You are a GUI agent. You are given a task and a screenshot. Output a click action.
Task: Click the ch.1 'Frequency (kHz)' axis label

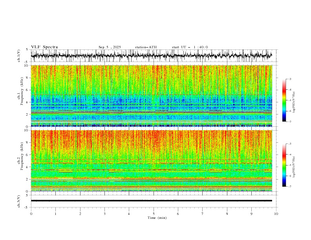point(22,91)
